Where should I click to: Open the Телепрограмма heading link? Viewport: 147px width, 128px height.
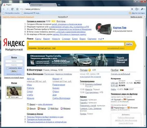[x=87, y=81]
